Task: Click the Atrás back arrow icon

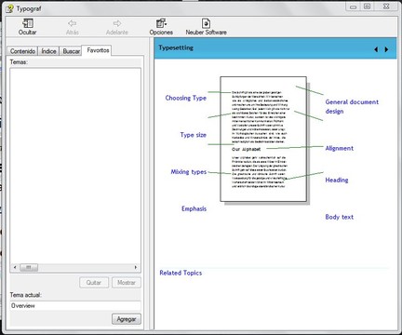Action: (73, 23)
